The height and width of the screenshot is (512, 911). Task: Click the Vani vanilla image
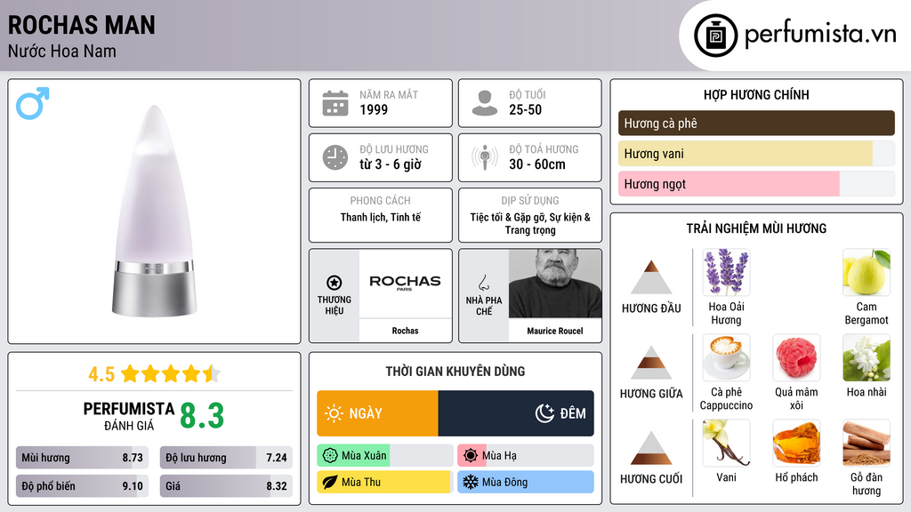[726, 443]
